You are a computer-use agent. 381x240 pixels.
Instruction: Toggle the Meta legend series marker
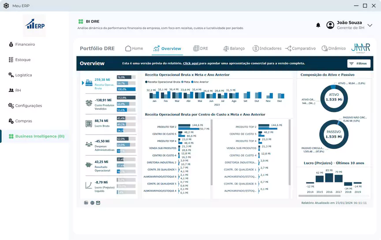tap(182, 82)
